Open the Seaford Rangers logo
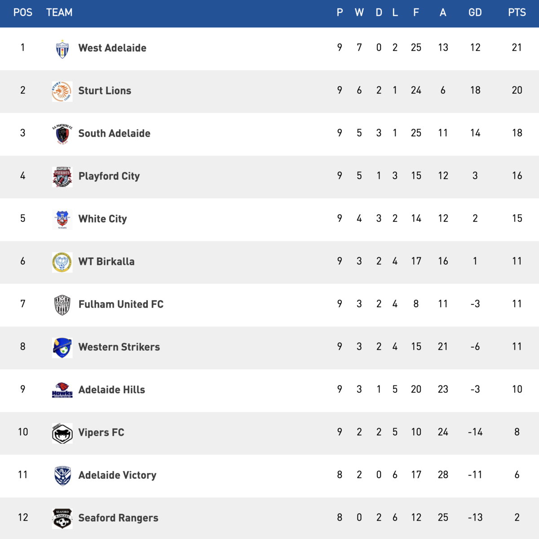Screen dimensions: 539x539 [62, 518]
